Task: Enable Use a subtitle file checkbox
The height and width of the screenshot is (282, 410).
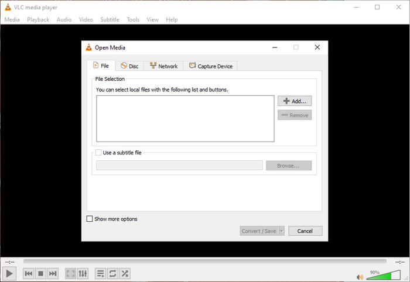Action: tap(98, 153)
